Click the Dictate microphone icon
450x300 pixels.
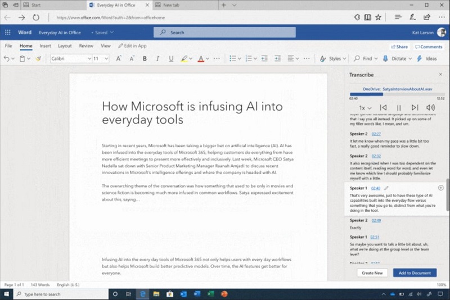(x=385, y=58)
